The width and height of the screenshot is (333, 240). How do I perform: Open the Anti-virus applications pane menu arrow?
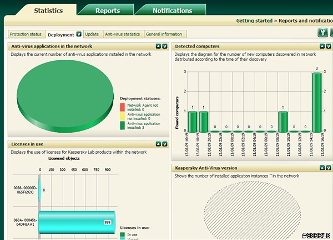coord(165,46)
